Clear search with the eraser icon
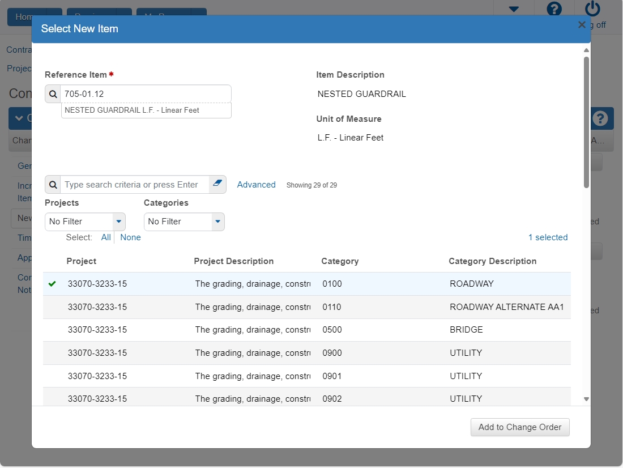This screenshot has height=468, width=623. [217, 184]
